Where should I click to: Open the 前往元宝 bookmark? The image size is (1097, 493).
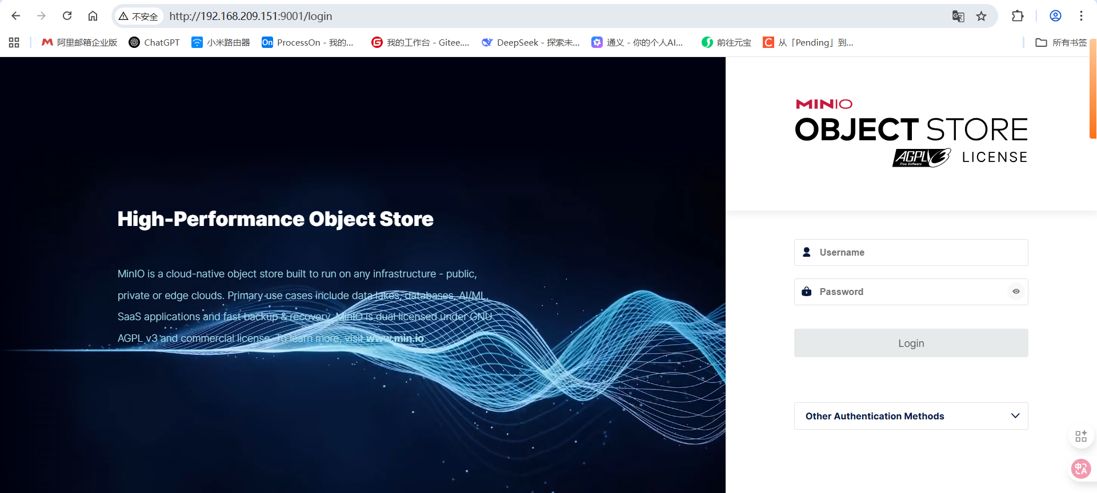tap(726, 42)
